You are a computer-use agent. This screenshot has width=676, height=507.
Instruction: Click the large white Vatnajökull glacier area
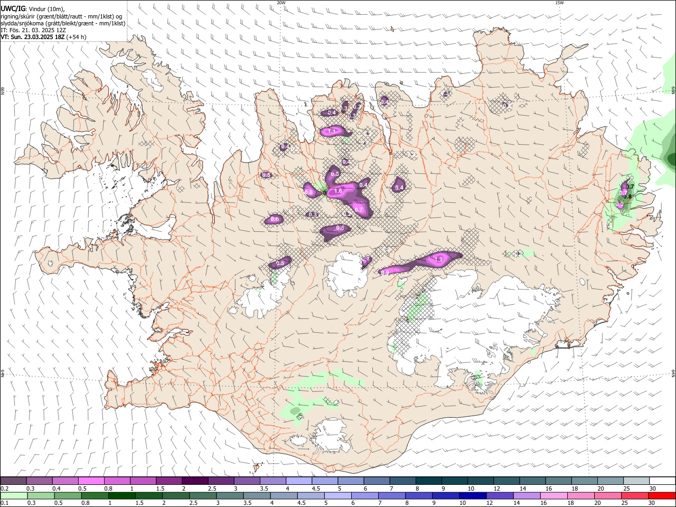[x=475, y=322]
